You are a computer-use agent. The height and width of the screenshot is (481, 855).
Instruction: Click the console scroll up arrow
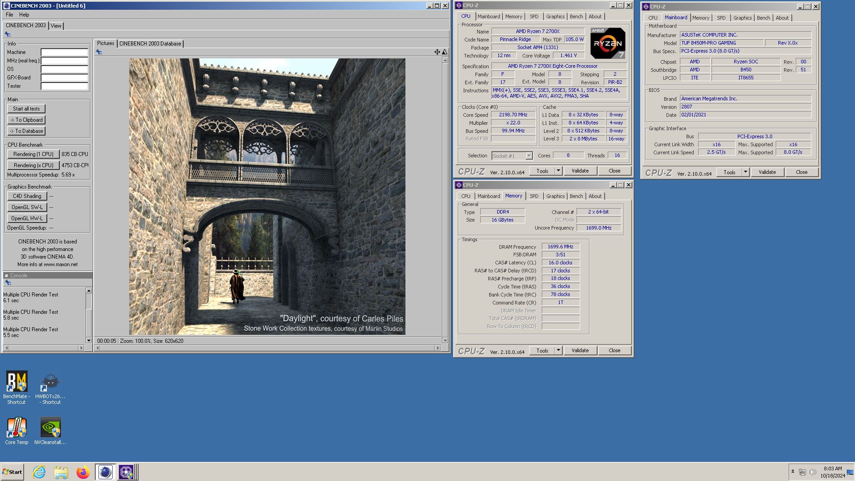click(89, 291)
